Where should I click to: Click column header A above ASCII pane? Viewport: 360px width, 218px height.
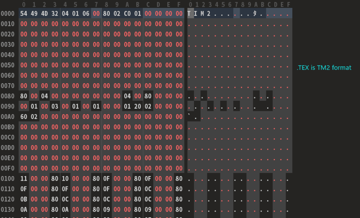[256, 5]
